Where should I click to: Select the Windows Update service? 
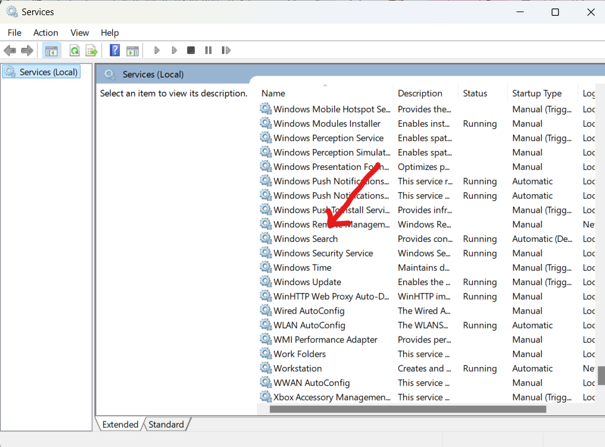click(x=307, y=281)
